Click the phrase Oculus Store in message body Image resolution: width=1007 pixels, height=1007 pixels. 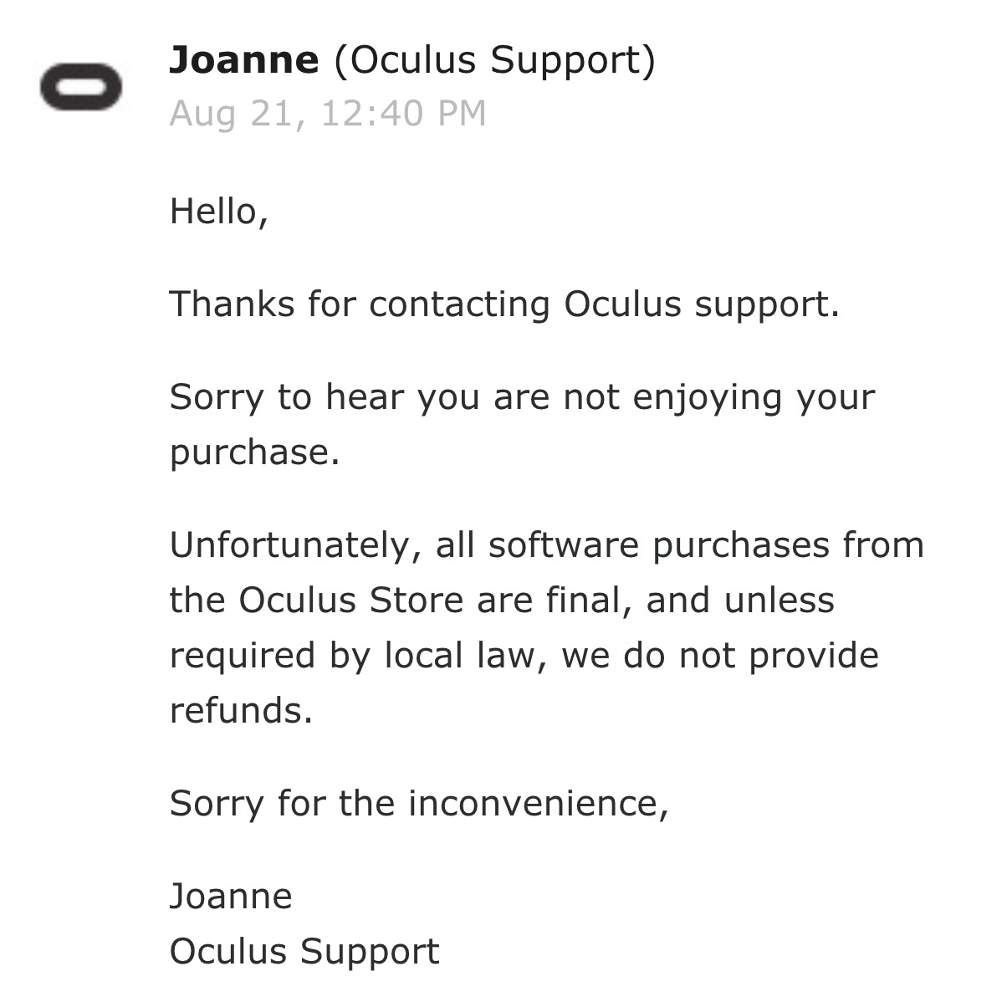350,601
